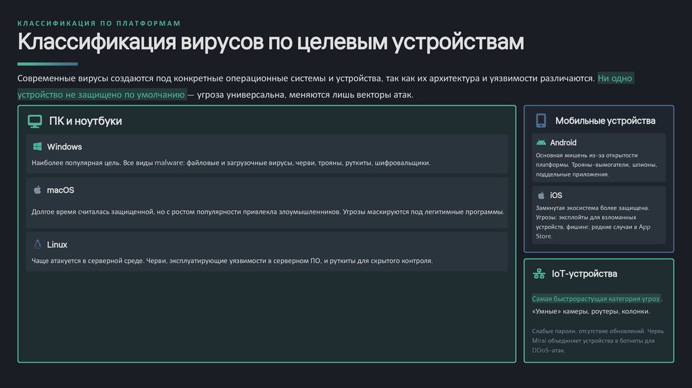Viewport: 692px width, 388px height.
Task: Click the Apple icon next to iOS
Action: tap(541, 195)
